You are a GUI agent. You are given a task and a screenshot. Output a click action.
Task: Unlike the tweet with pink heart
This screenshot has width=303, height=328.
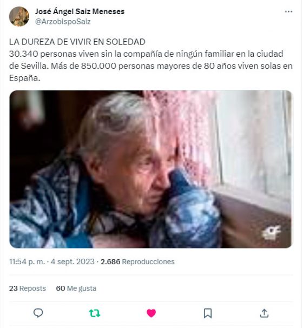click(151, 313)
